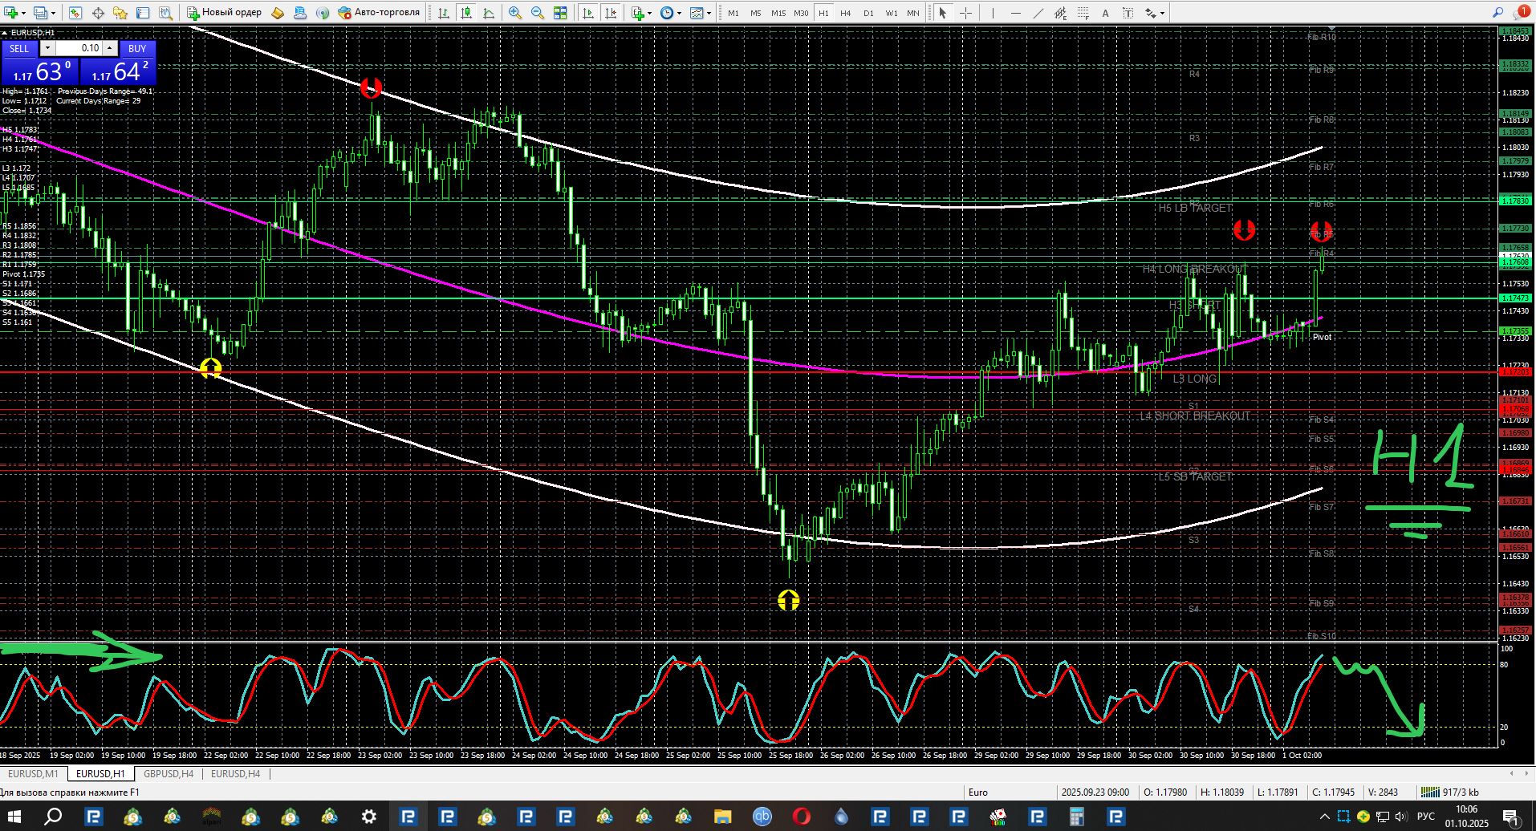Select the text label tool
The height and width of the screenshot is (831, 1536).
1128,13
